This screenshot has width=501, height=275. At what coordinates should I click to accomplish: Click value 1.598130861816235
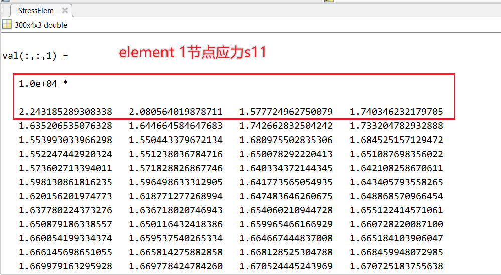tap(66, 182)
